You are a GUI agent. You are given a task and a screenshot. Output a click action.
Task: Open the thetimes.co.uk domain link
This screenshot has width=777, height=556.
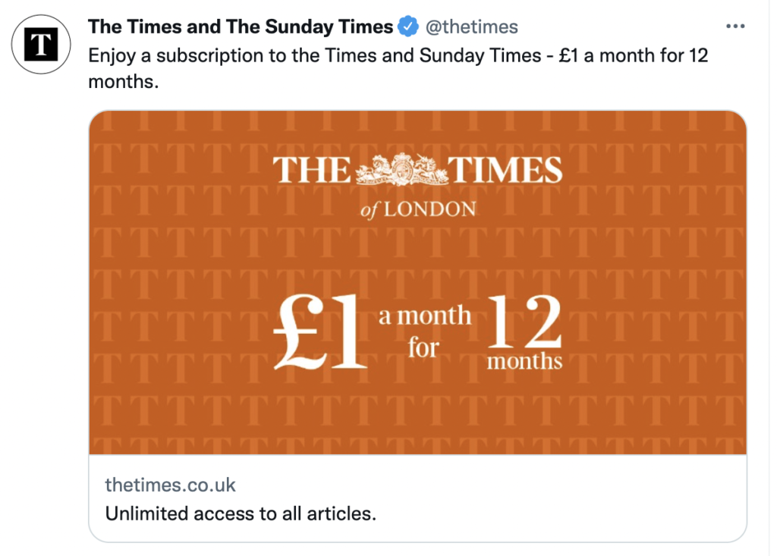click(171, 485)
